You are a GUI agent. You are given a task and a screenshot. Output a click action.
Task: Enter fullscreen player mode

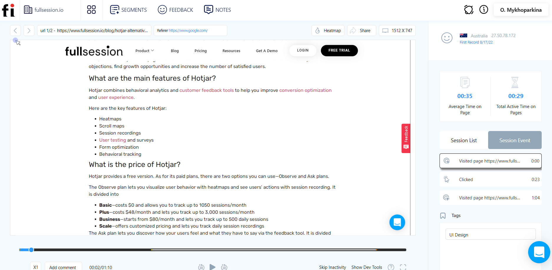pos(403,267)
